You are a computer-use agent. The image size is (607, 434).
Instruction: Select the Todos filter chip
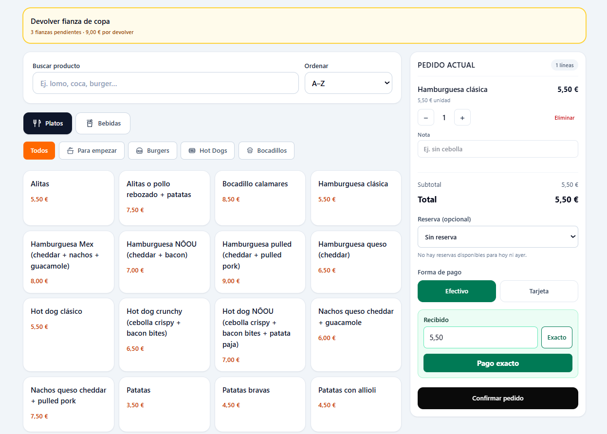click(39, 150)
